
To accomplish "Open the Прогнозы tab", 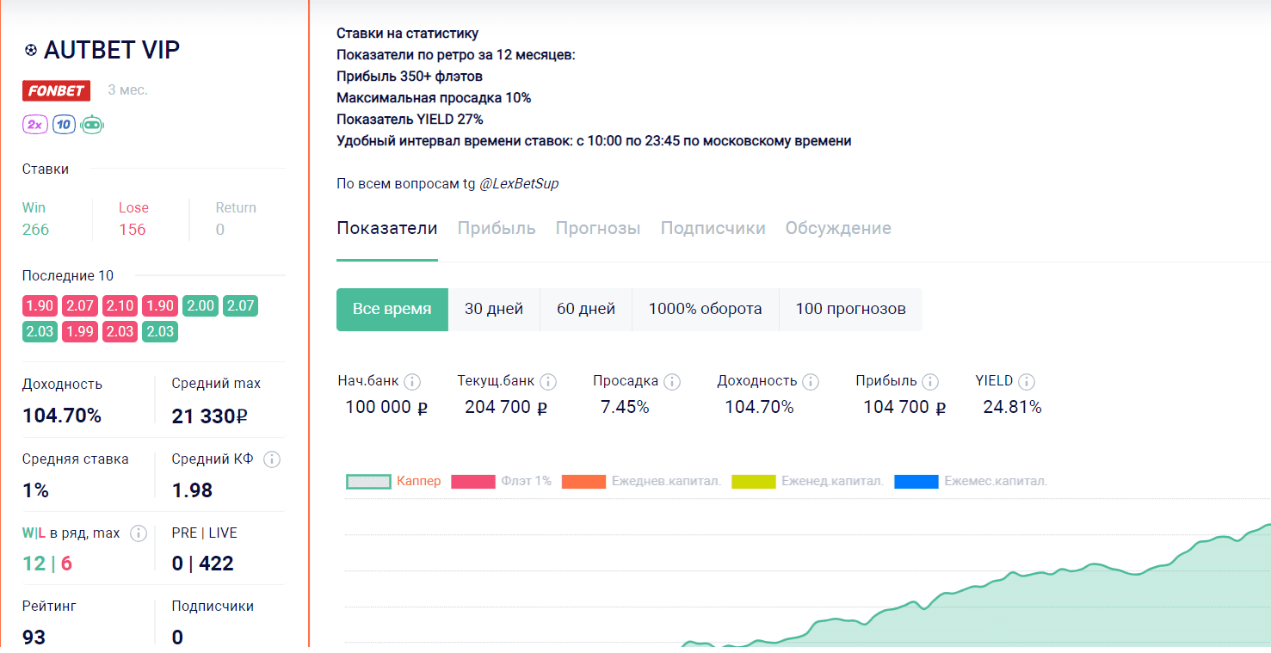I will [x=598, y=229].
